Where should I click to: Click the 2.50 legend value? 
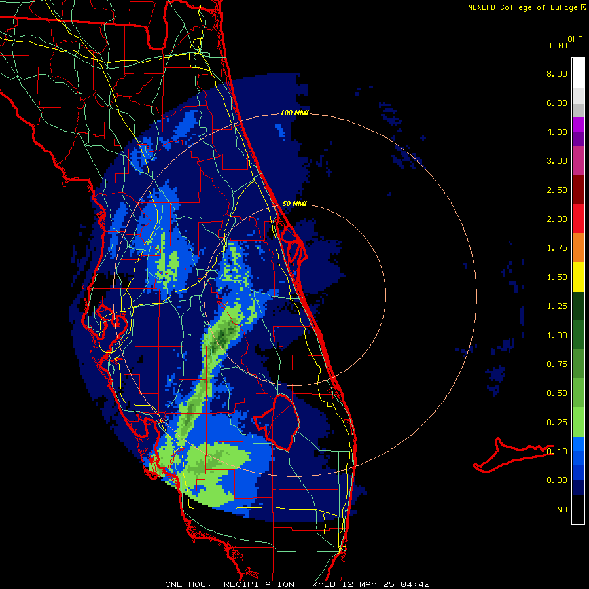[557, 190]
